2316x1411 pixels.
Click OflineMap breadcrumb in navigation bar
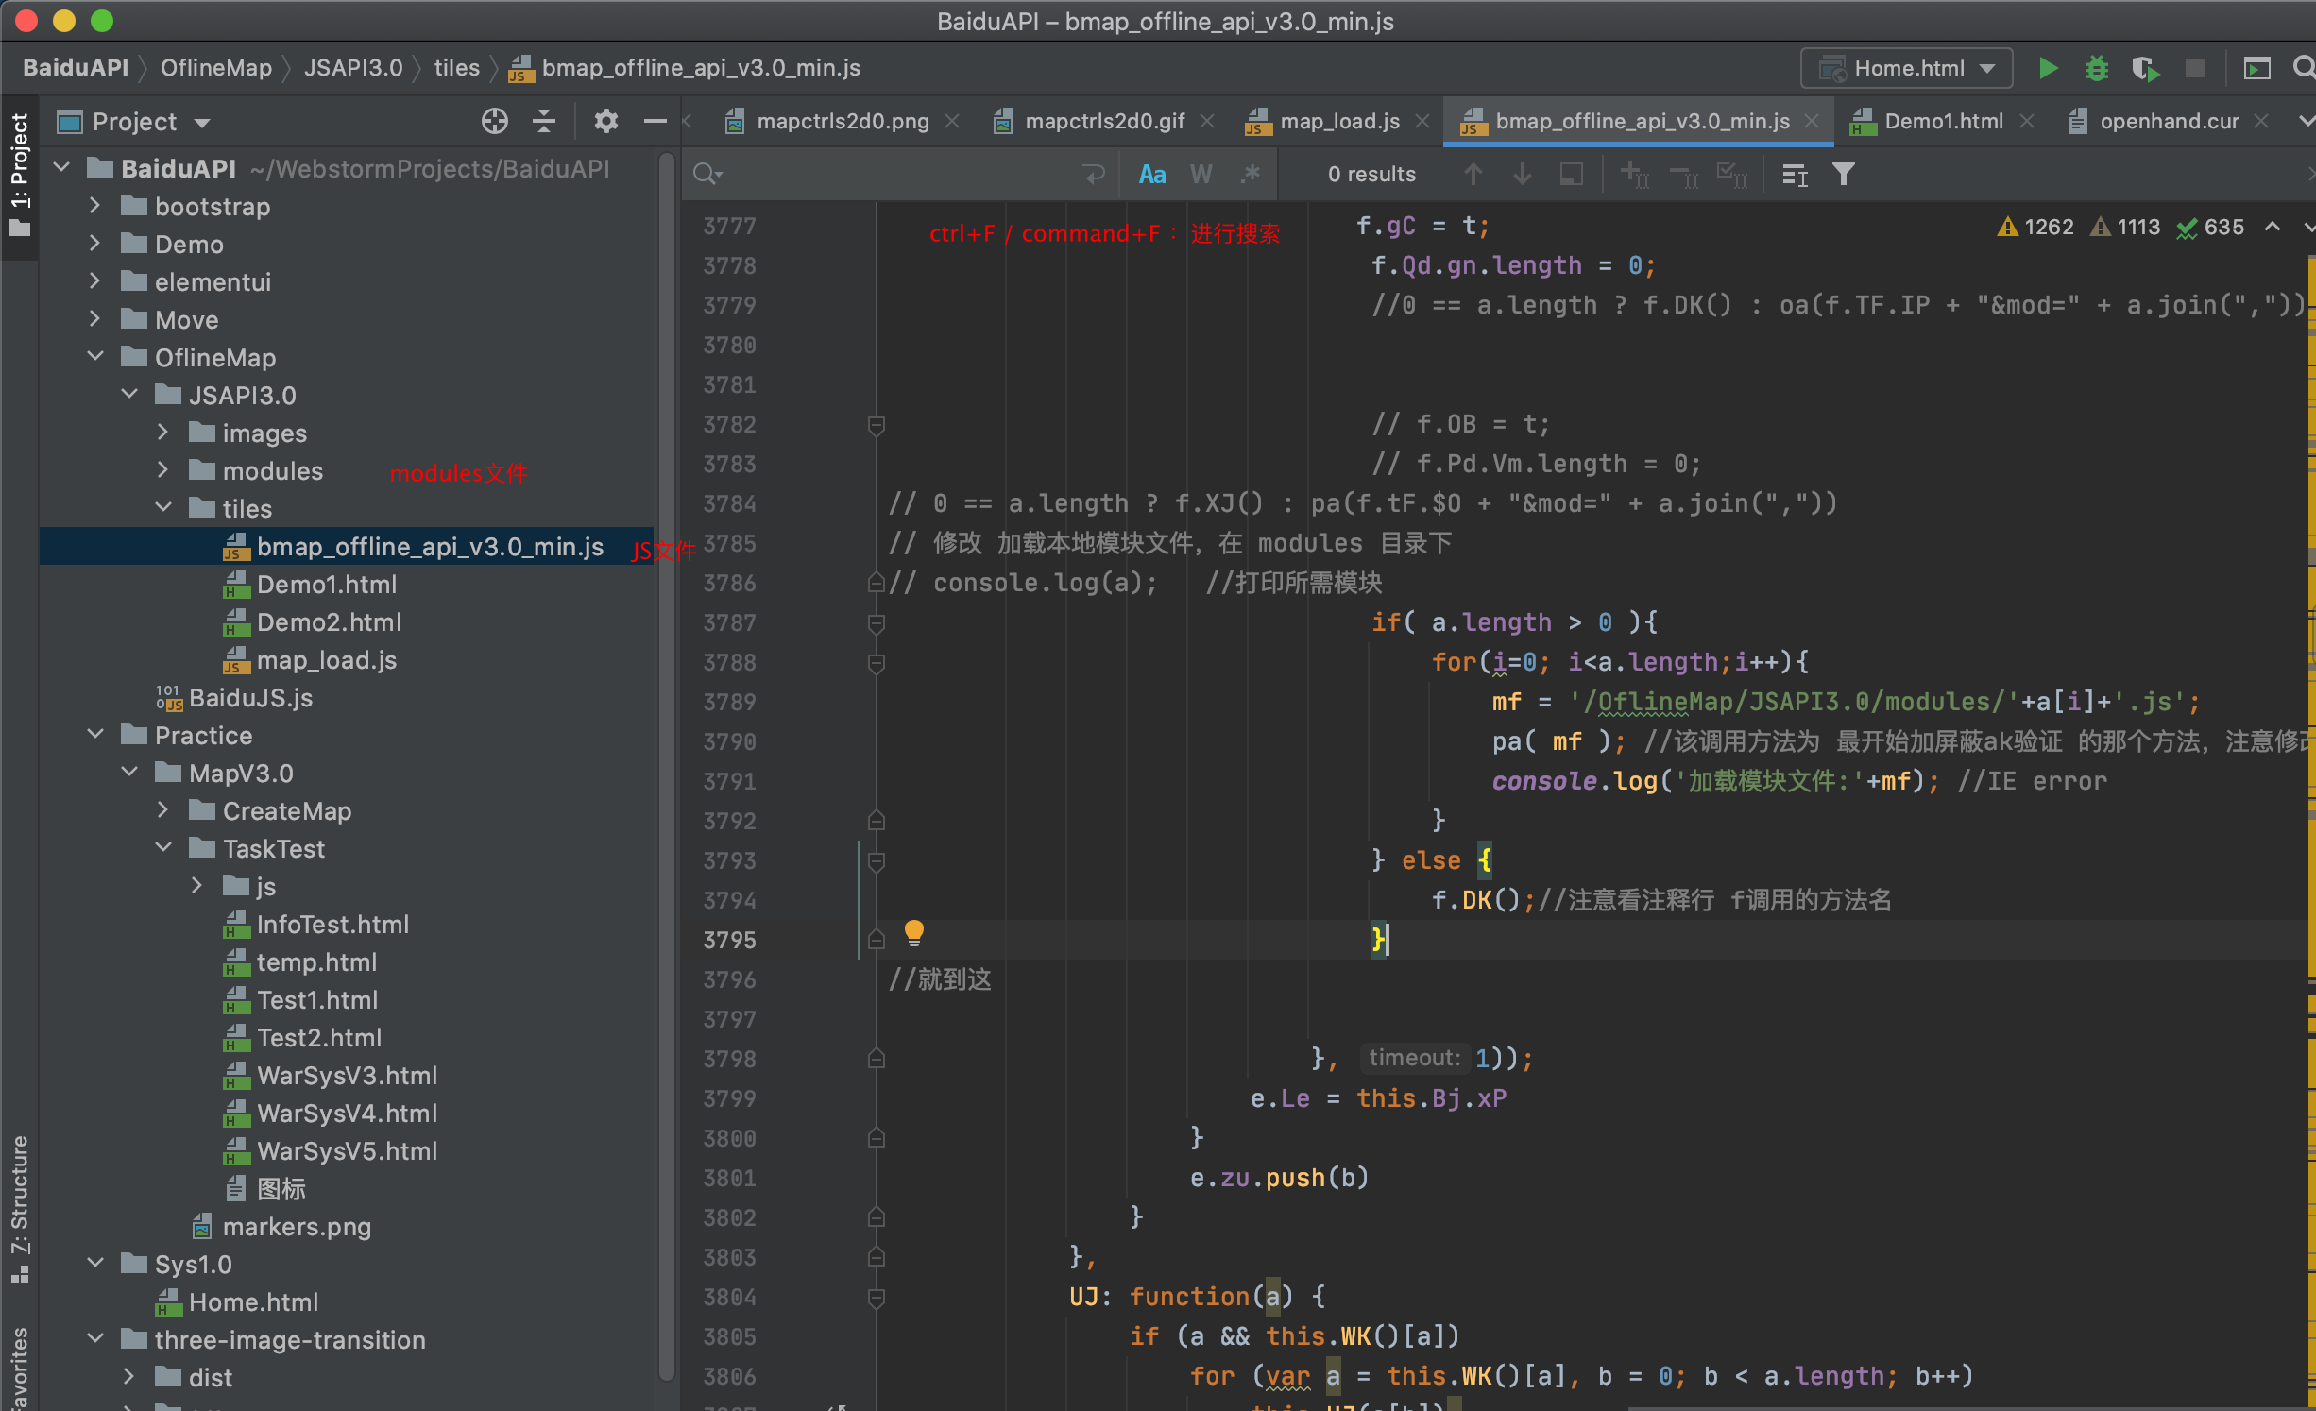pyautogui.click(x=216, y=68)
